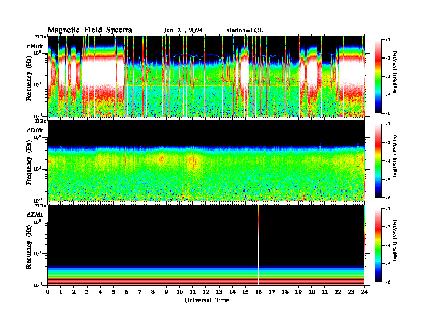Image resolution: width=434 pixels, height=335 pixels.
Task: Select the dD/dt panel label
Action: 35,130
